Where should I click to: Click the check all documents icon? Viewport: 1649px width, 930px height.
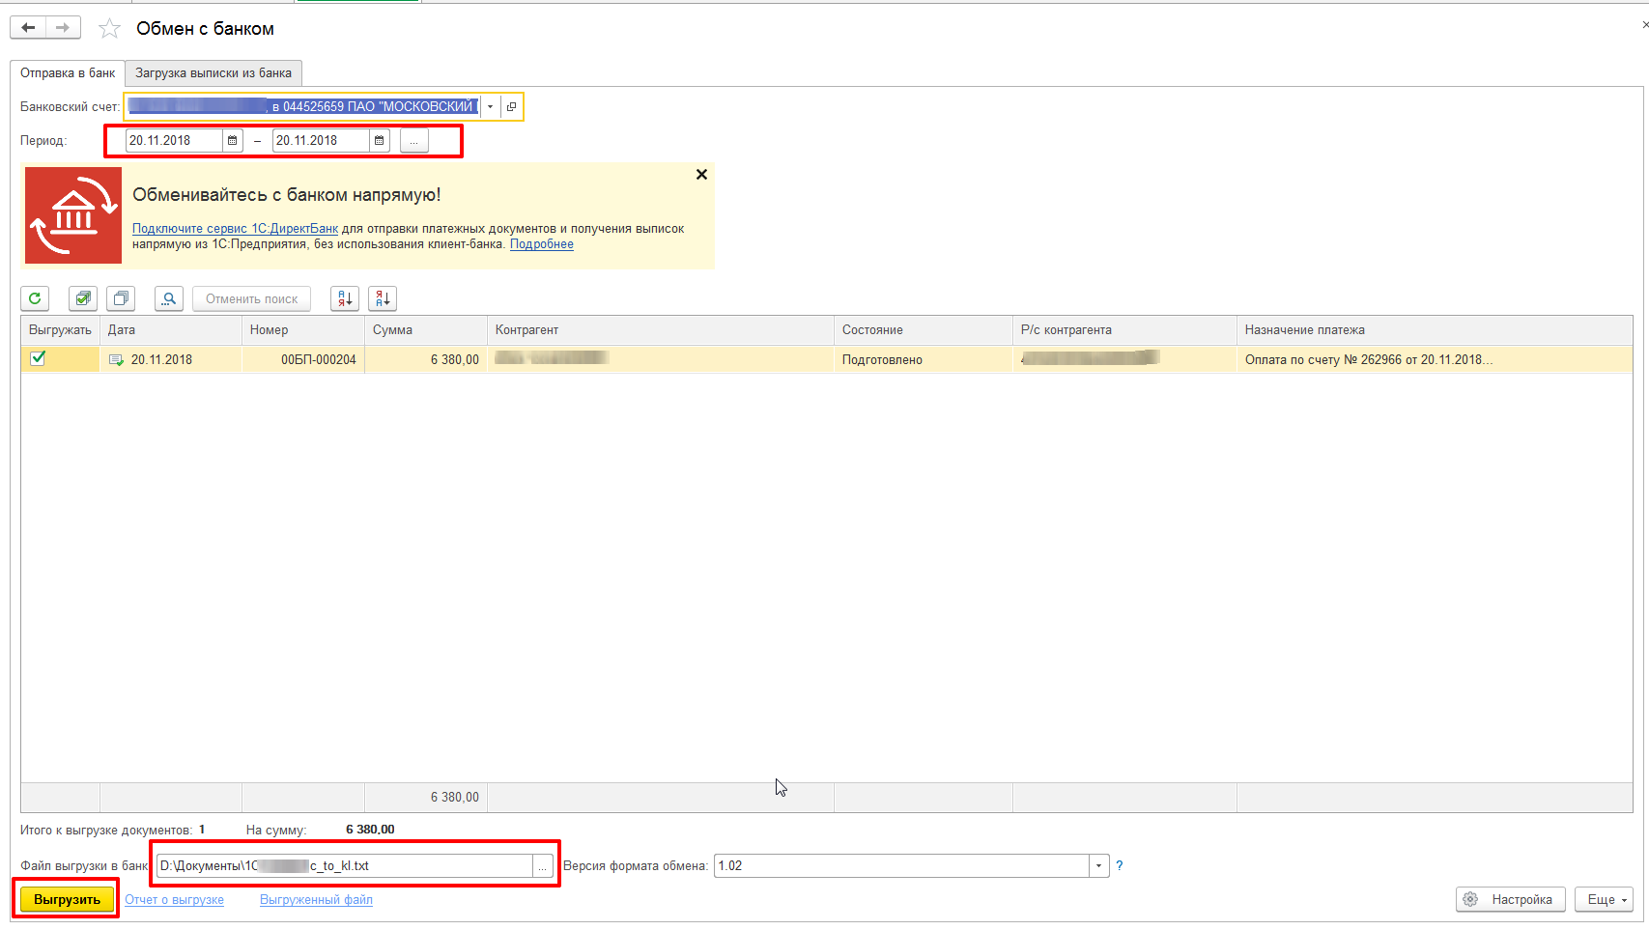[x=83, y=298]
